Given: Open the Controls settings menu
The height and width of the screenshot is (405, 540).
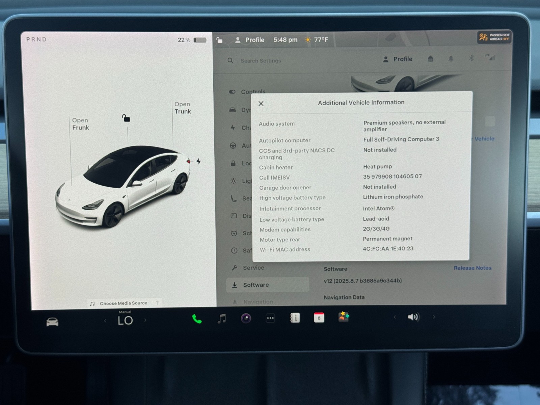Looking at the screenshot, I should [248, 91].
